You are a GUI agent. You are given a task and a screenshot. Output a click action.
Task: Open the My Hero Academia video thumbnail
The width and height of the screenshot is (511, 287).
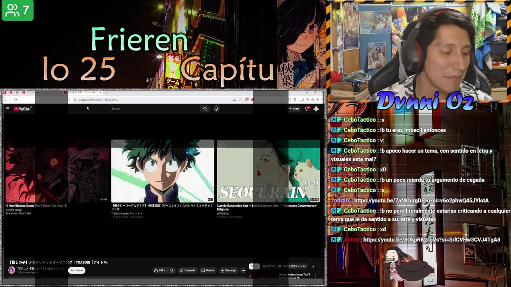pyautogui.click(x=162, y=171)
